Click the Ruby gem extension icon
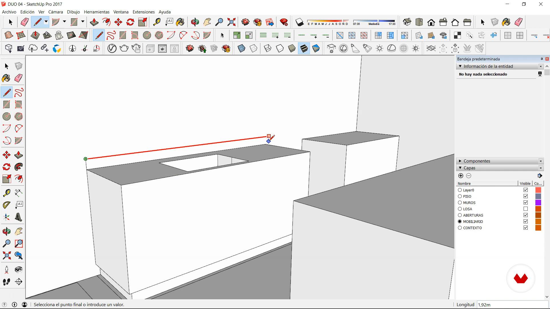Viewport: 550px width, 309px height. click(284, 22)
